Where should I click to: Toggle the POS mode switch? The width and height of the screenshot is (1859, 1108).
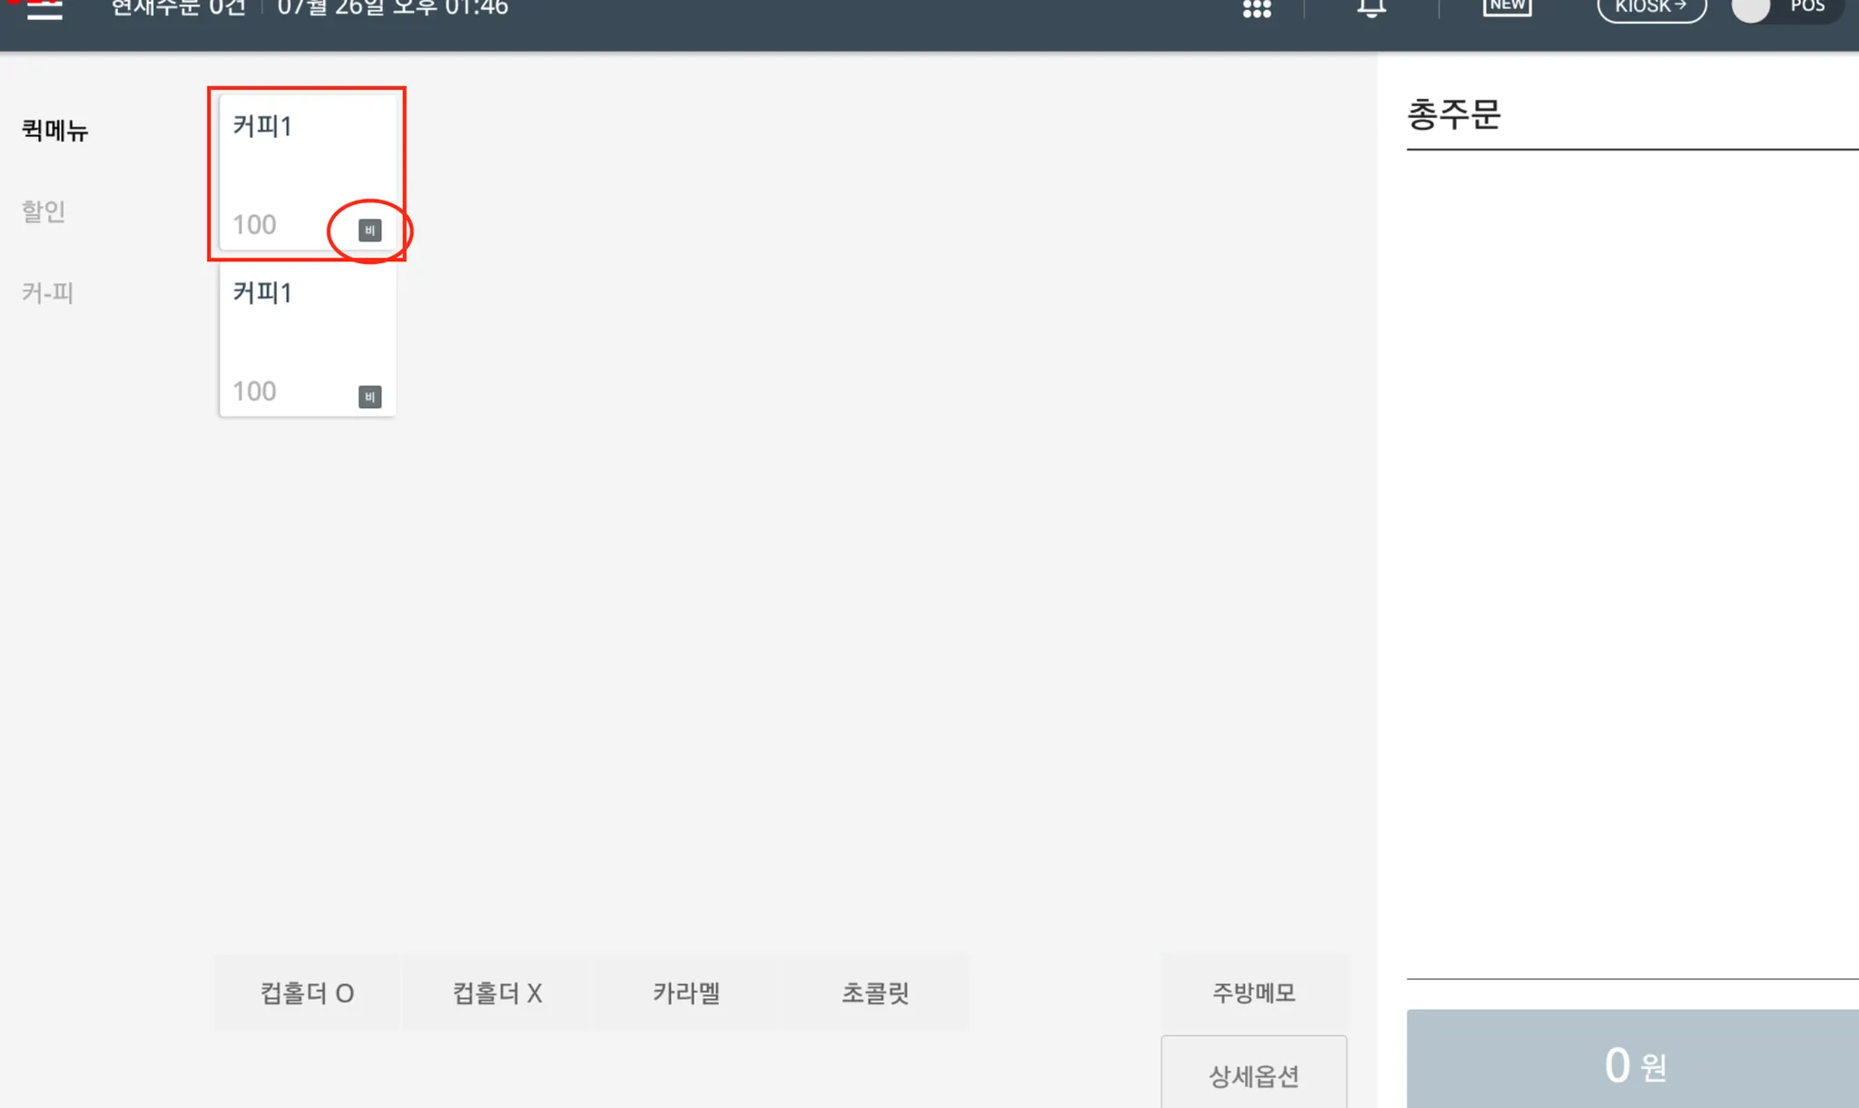pos(1785,9)
